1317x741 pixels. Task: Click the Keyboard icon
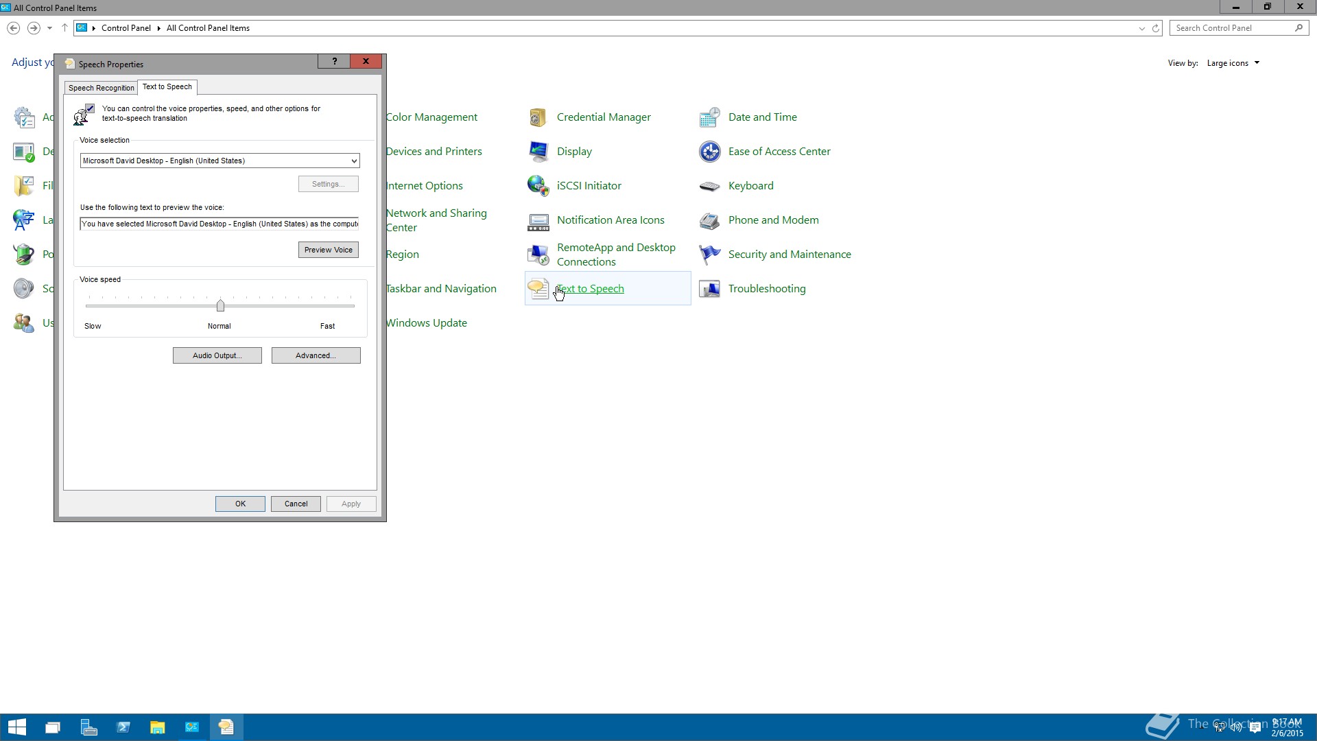click(x=709, y=186)
